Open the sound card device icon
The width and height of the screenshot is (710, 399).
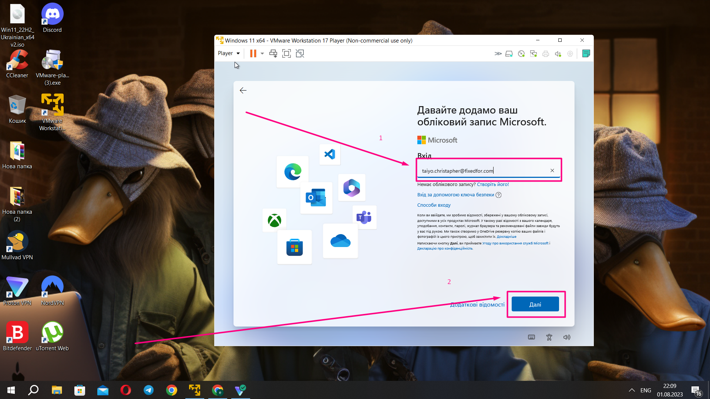click(x=558, y=54)
